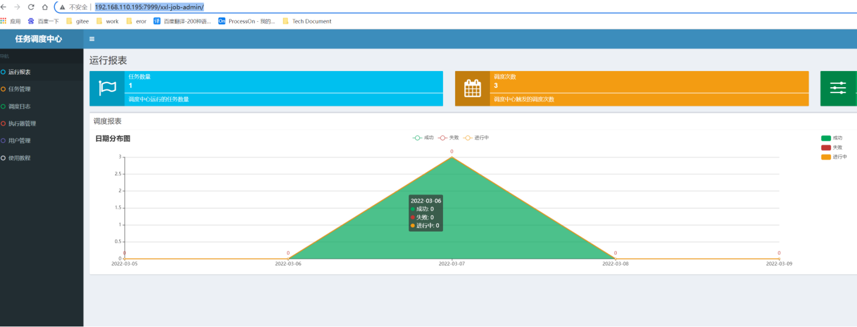Image resolution: width=857 pixels, height=327 pixels.
Task: Click the 调度次数 value 3
Action: pos(496,86)
